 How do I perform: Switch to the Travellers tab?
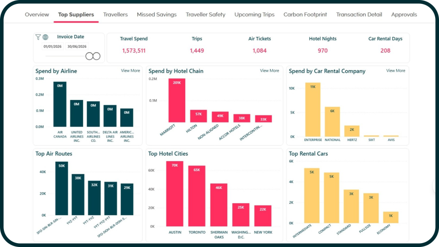click(x=115, y=15)
